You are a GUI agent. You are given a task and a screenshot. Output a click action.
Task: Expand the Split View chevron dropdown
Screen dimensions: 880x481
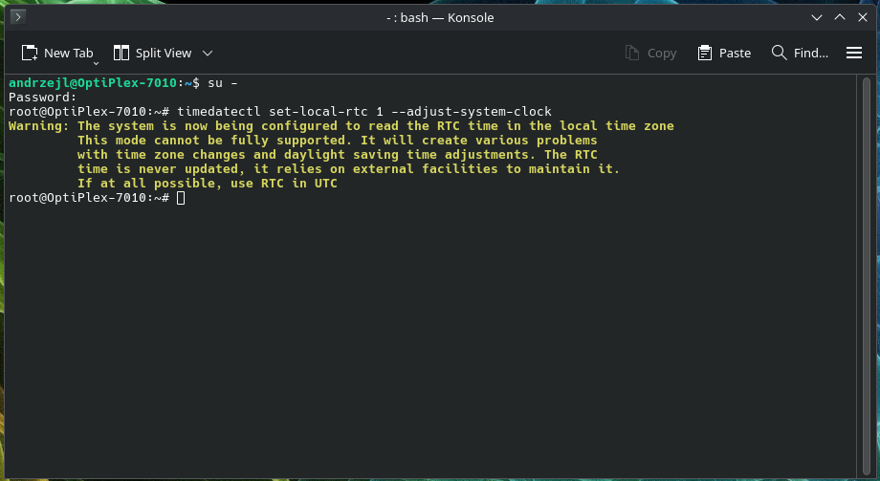(x=208, y=54)
